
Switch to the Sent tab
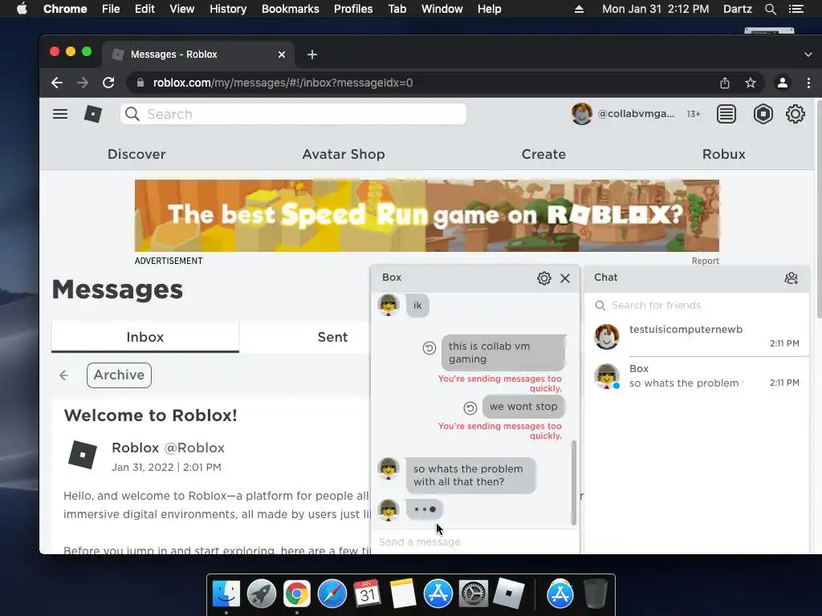(x=332, y=337)
